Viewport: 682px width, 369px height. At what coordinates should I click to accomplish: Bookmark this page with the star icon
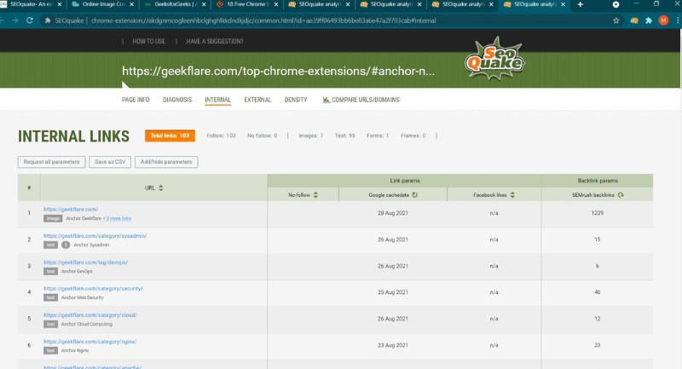pyautogui.click(x=616, y=20)
